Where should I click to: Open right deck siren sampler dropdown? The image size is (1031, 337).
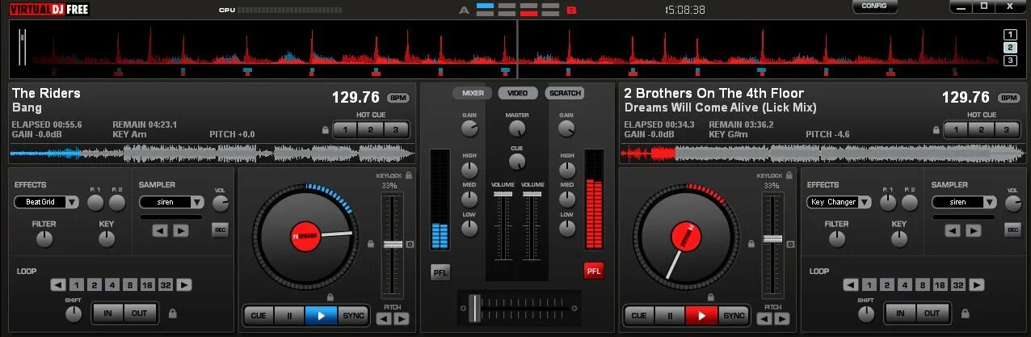pos(964,202)
